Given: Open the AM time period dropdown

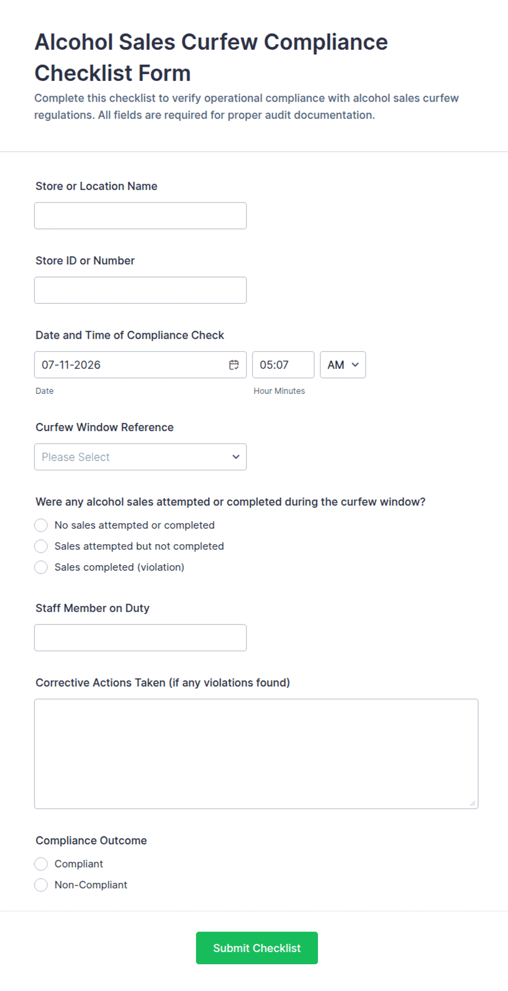Looking at the screenshot, I should (x=343, y=365).
